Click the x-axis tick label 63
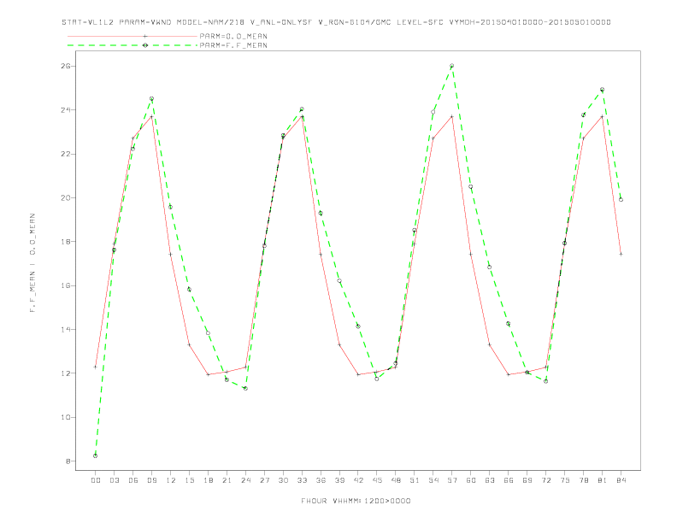 coord(490,480)
